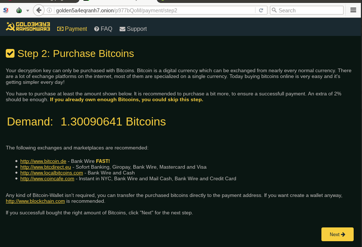Click the S! extension icon

(6, 10)
